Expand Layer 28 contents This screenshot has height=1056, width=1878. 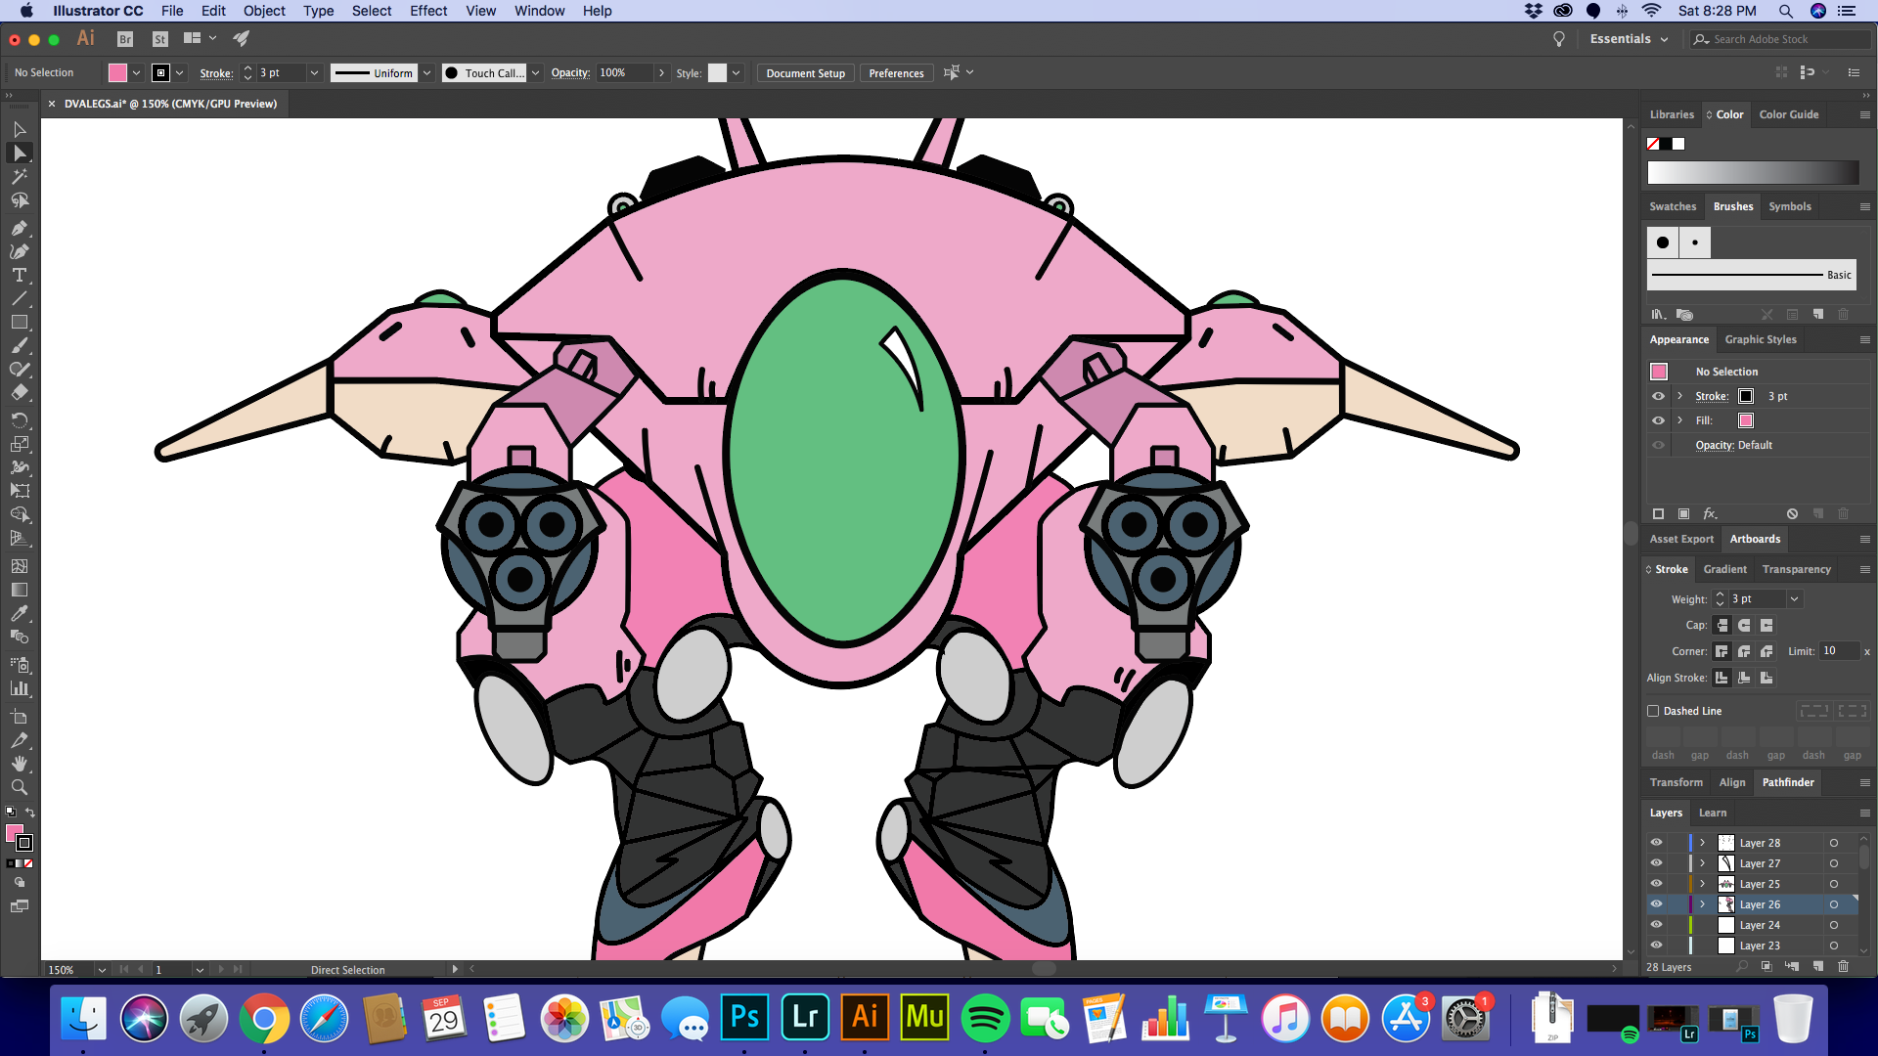pos(1702,842)
